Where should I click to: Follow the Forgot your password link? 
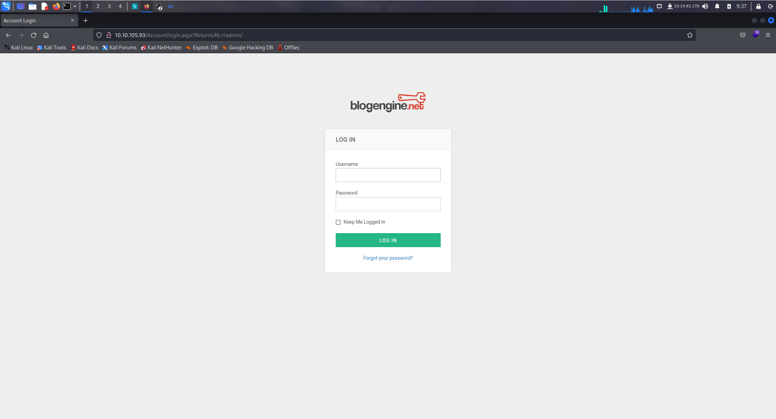tap(388, 258)
